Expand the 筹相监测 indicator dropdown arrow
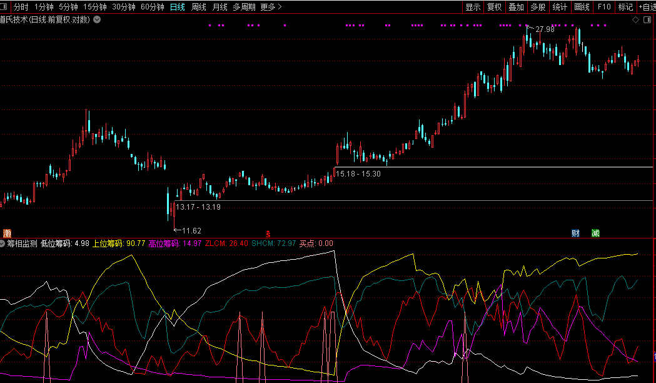The width and height of the screenshot is (656, 383). pos(3,243)
